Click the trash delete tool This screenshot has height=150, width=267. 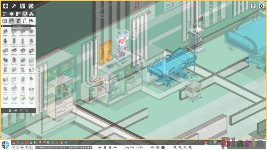tap(10, 110)
